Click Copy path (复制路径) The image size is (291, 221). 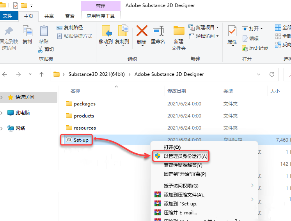tap(70, 28)
